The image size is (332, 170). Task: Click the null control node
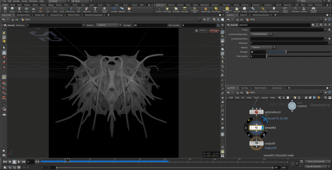pyautogui.click(x=292, y=106)
